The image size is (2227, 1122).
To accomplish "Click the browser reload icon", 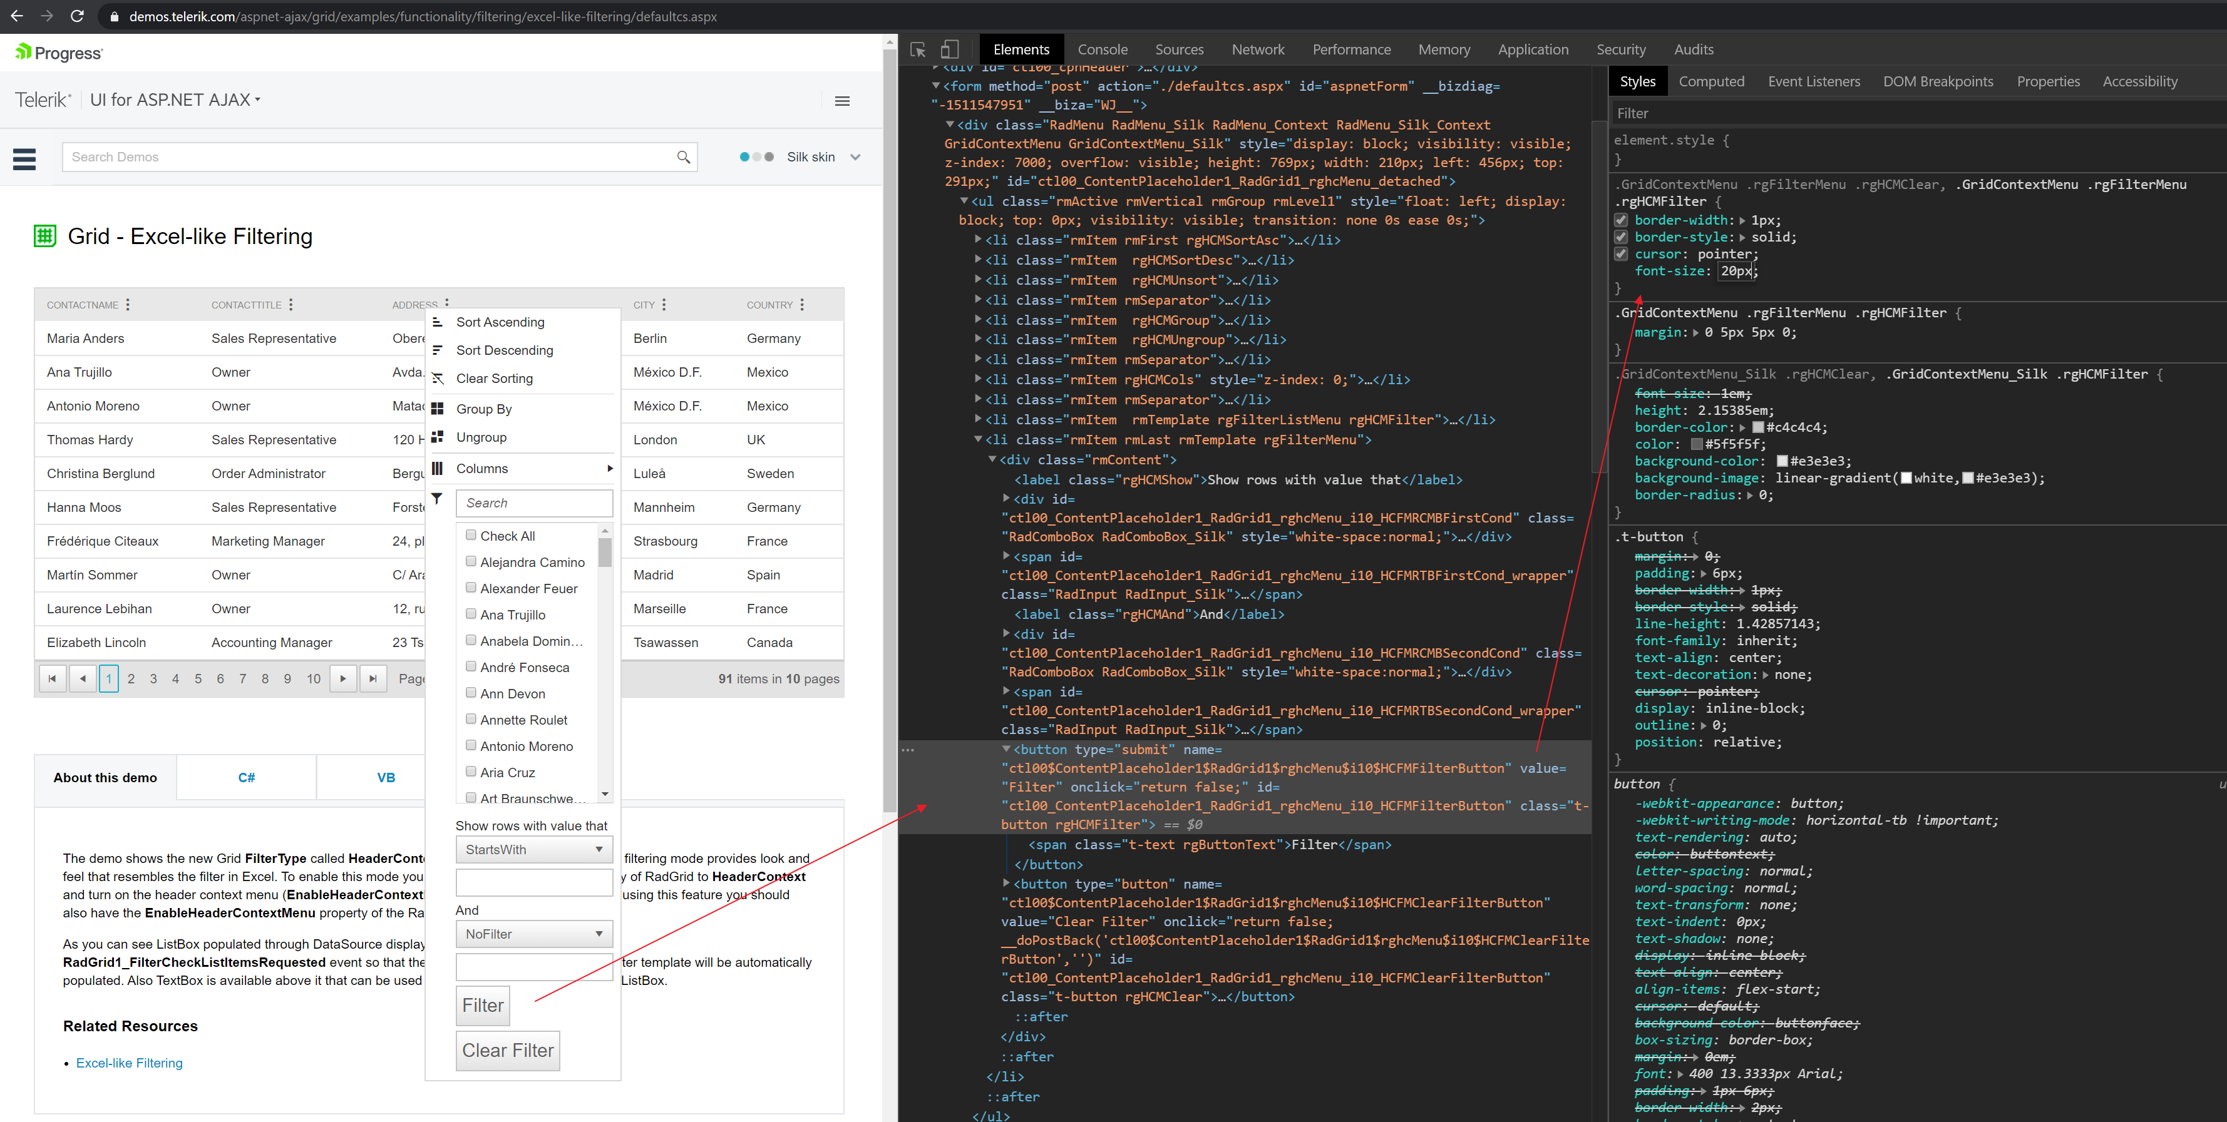I will click(77, 16).
